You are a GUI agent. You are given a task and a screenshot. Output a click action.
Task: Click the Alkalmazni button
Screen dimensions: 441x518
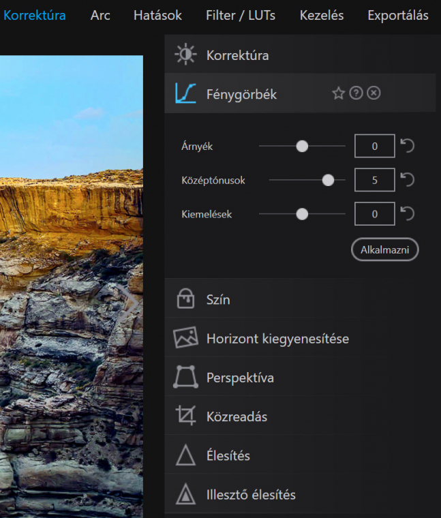click(385, 249)
